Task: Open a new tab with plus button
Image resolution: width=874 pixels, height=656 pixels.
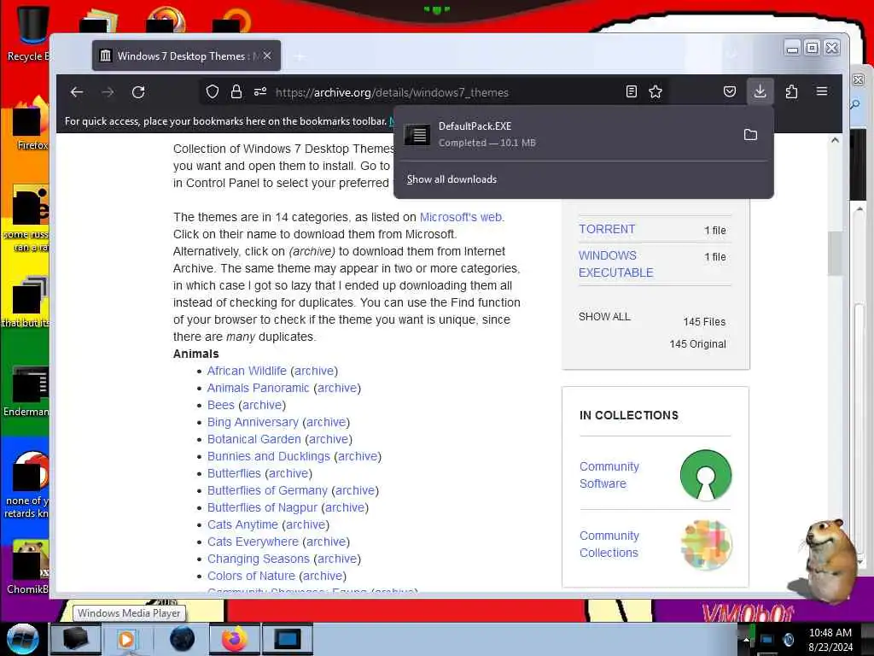Action: pos(300,56)
